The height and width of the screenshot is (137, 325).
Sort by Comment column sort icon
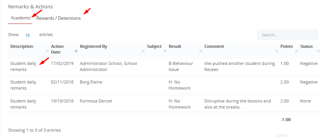[277, 51]
